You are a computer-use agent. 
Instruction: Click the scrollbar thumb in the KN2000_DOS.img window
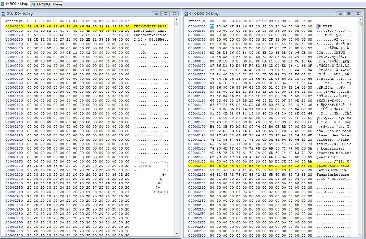tap(359, 24)
